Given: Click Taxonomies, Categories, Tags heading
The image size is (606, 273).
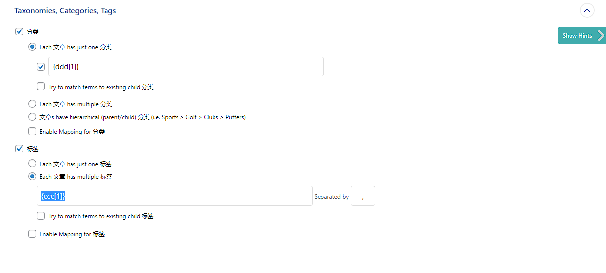Looking at the screenshot, I should point(65,10).
